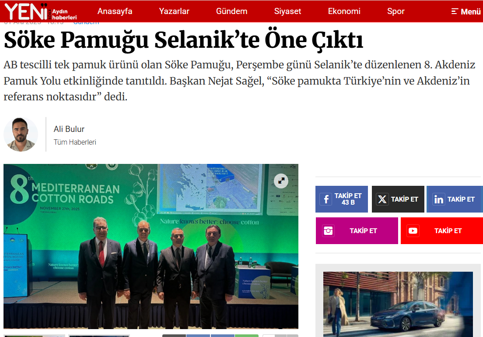Follow on X (Twitter)
The height and width of the screenshot is (337, 483).
(x=398, y=199)
